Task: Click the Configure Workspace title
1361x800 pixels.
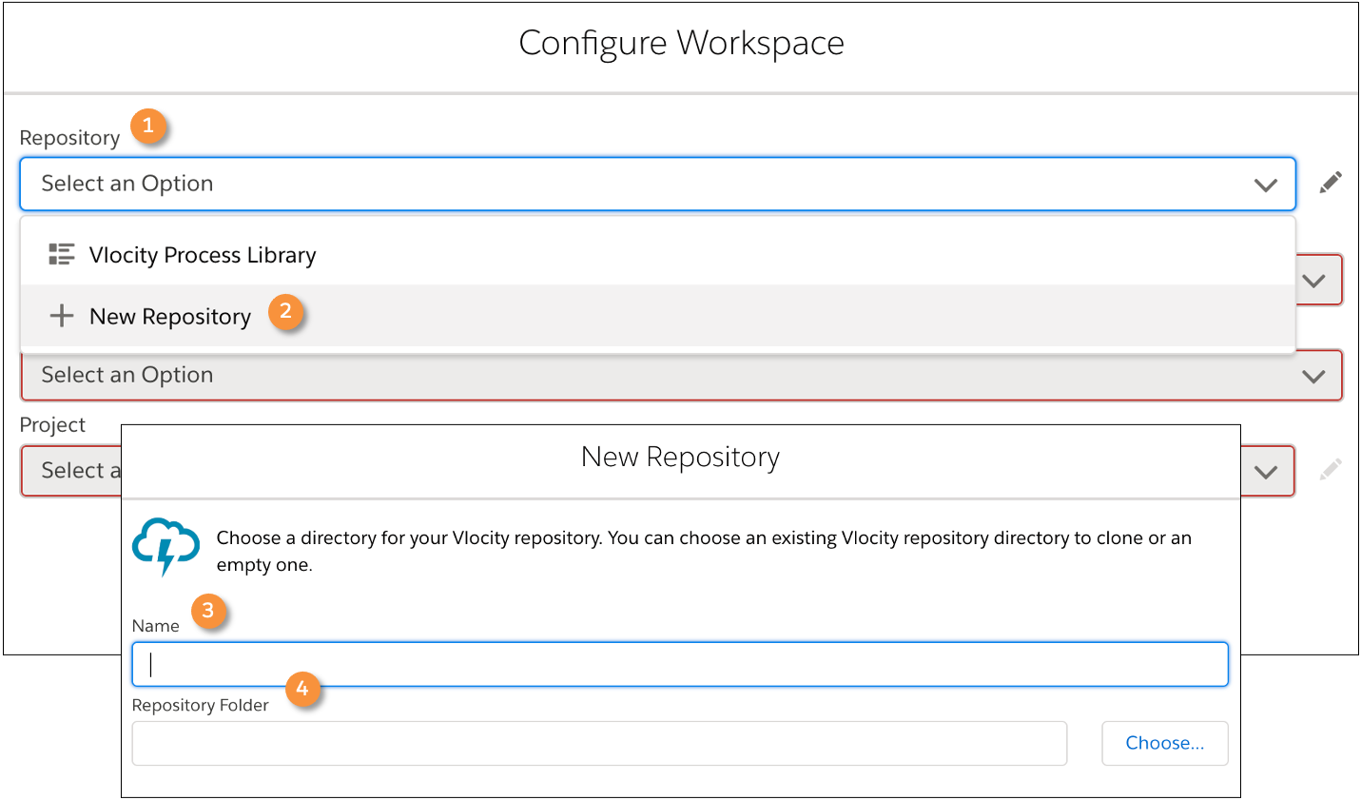Action: point(681,43)
